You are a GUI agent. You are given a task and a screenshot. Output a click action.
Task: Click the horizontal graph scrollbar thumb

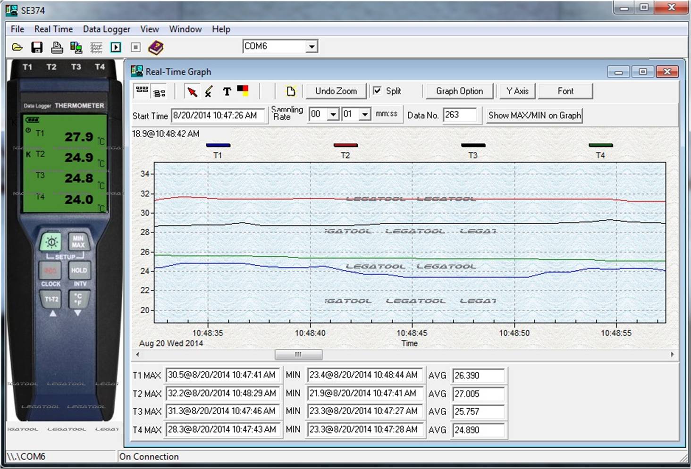point(298,354)
